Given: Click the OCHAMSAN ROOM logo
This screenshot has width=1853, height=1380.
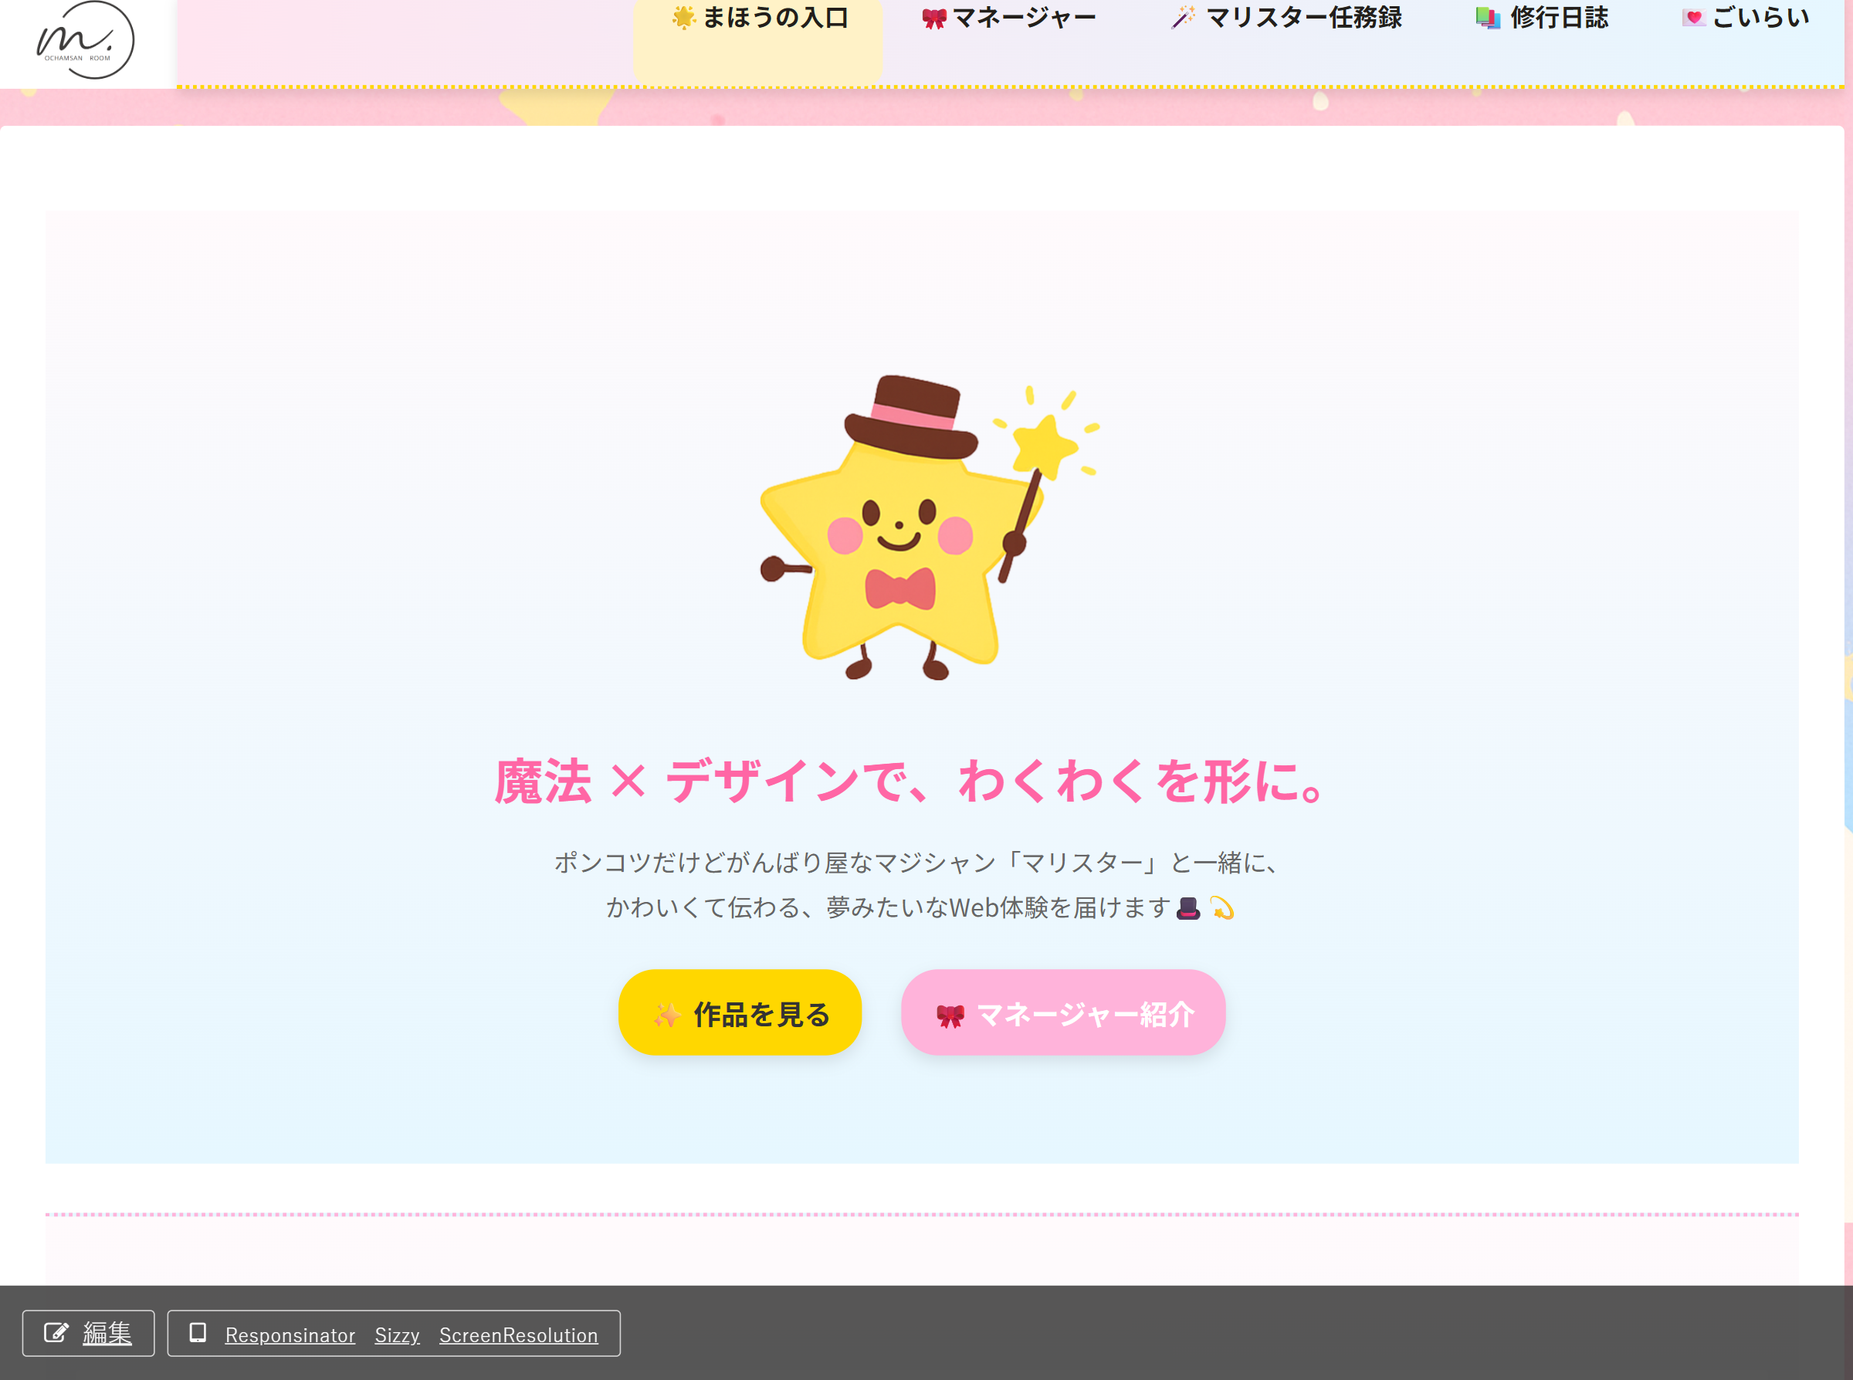Looking at the screenshot, I should 83,40.
